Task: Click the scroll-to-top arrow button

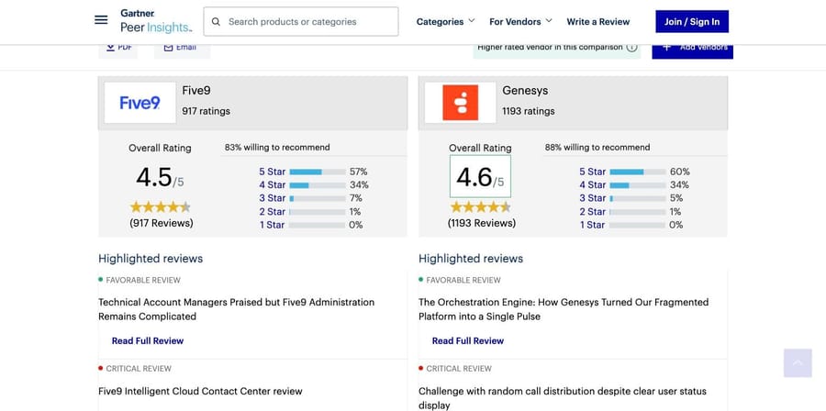Action: 798,363
